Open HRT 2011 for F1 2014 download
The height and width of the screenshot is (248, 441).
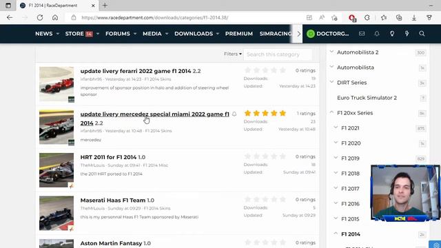(x=108, y=157)
